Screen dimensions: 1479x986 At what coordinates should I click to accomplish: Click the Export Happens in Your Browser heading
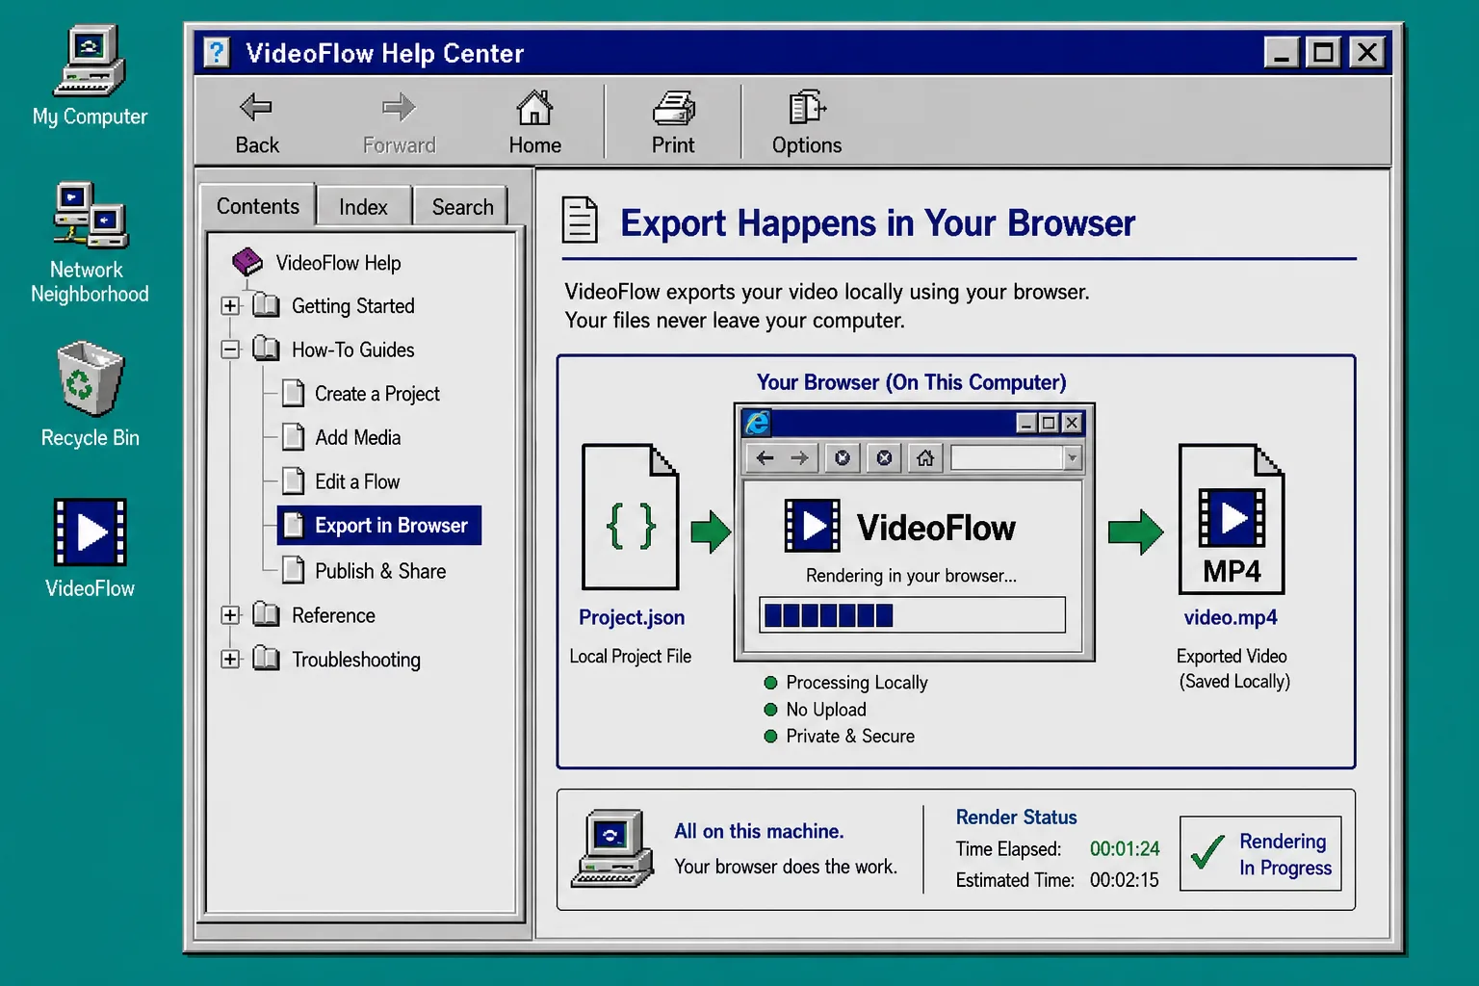point(877,223)
